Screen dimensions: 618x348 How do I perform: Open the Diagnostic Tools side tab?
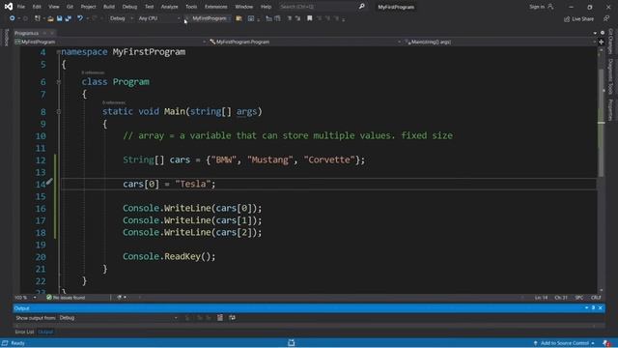pyautogui.click(x=610, y=76)
